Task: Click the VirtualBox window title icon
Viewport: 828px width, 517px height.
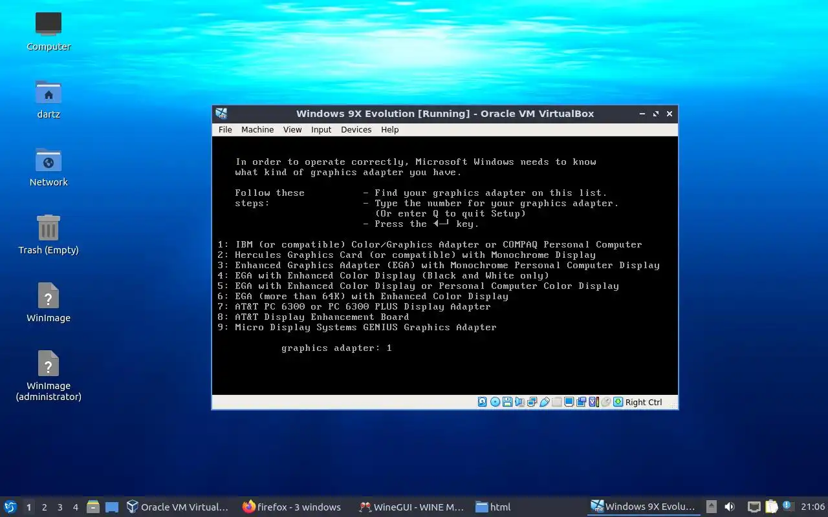Action: click(221, 114)
